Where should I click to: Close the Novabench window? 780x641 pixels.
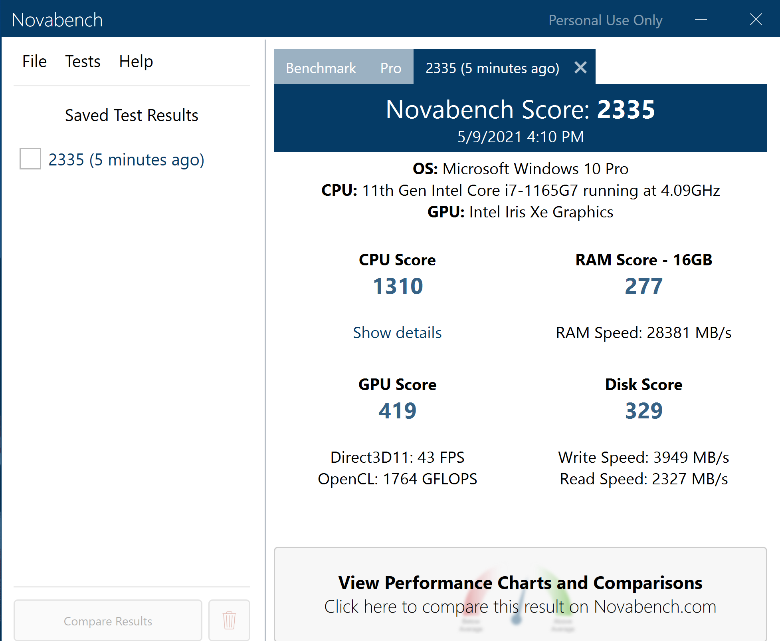[x=756, y=19]
